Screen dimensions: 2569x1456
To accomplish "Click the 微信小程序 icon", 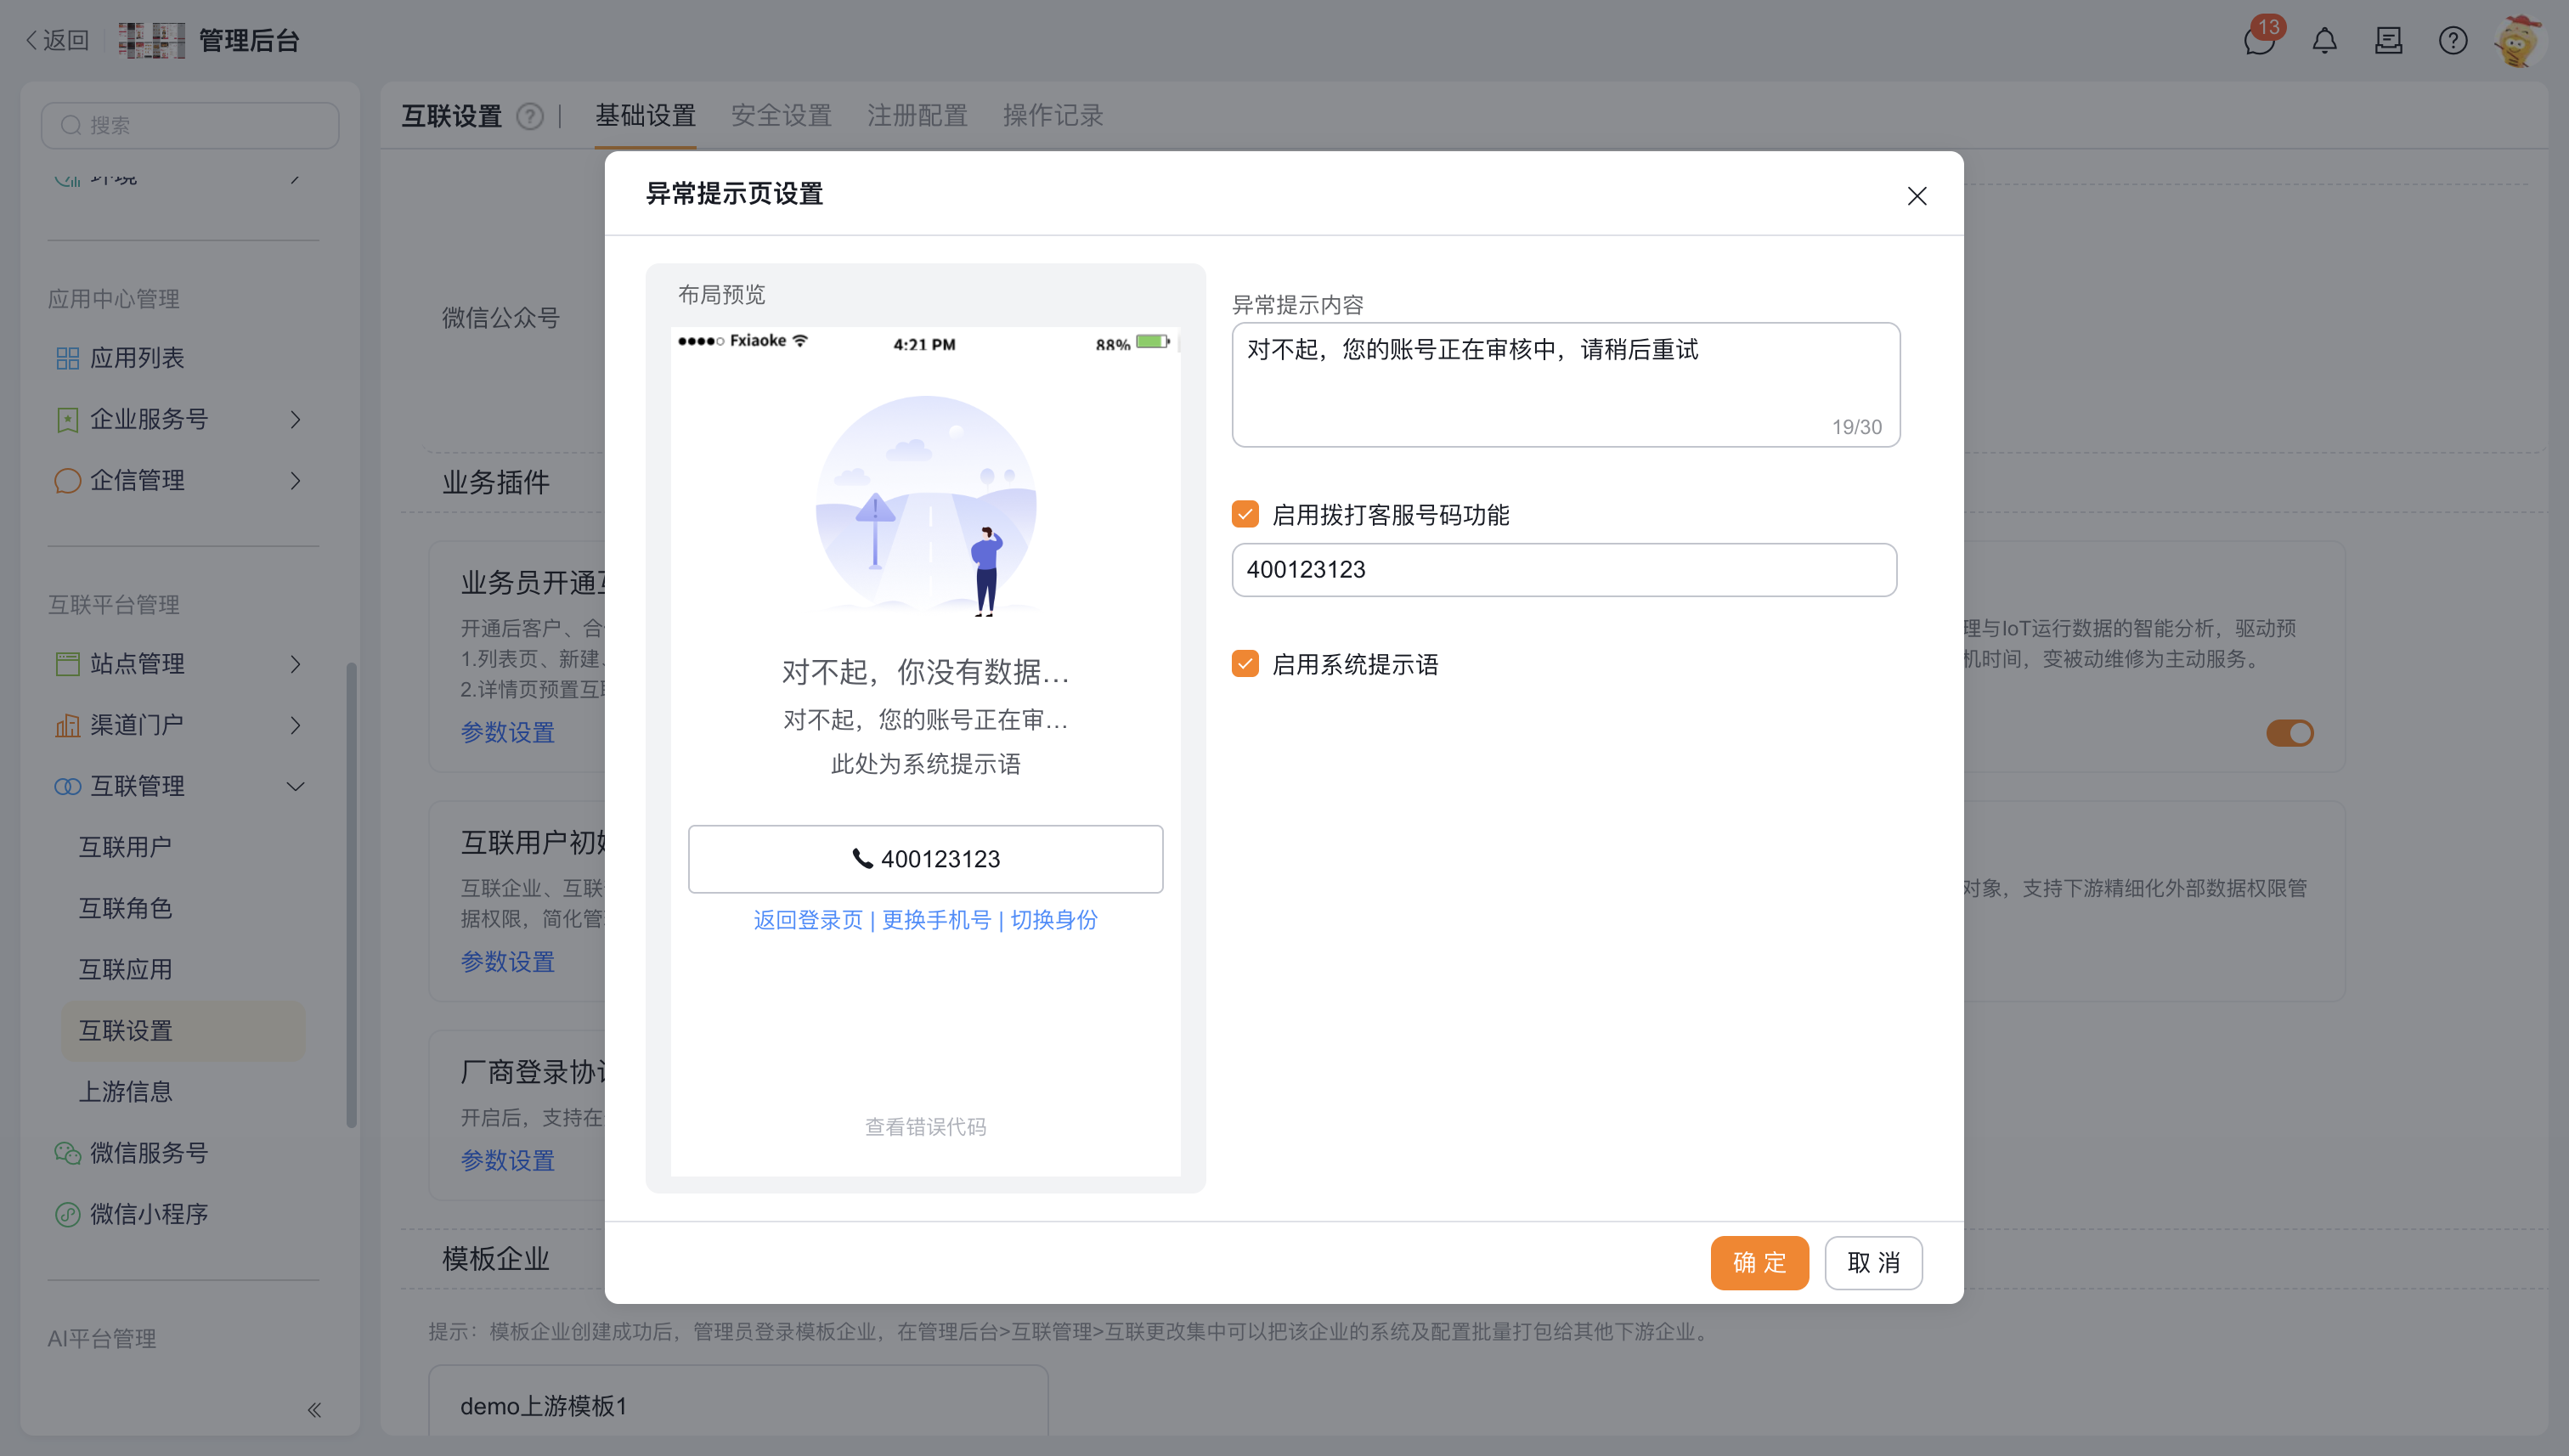I will (x=67, y=1213).
